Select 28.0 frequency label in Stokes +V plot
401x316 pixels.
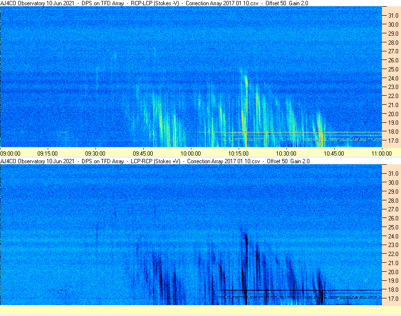(x=393, y=200)
